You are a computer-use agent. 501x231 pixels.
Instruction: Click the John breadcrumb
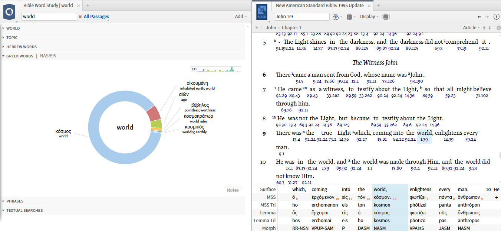click(x=271, y=28)
